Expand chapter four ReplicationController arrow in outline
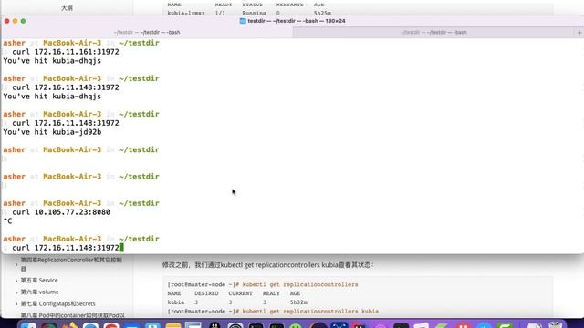 [x=16, y=264]
